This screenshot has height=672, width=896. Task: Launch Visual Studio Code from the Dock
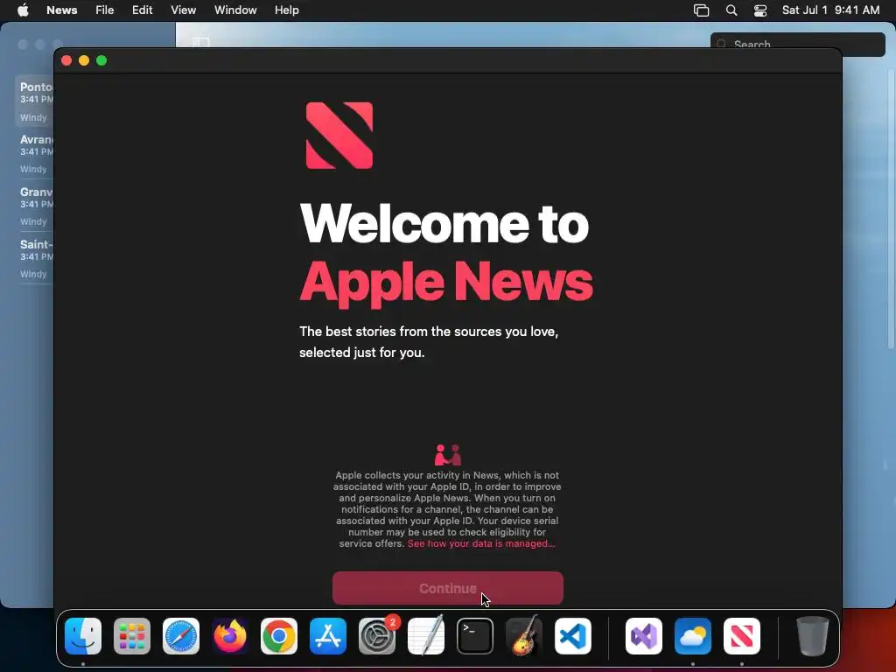(573, 636)
